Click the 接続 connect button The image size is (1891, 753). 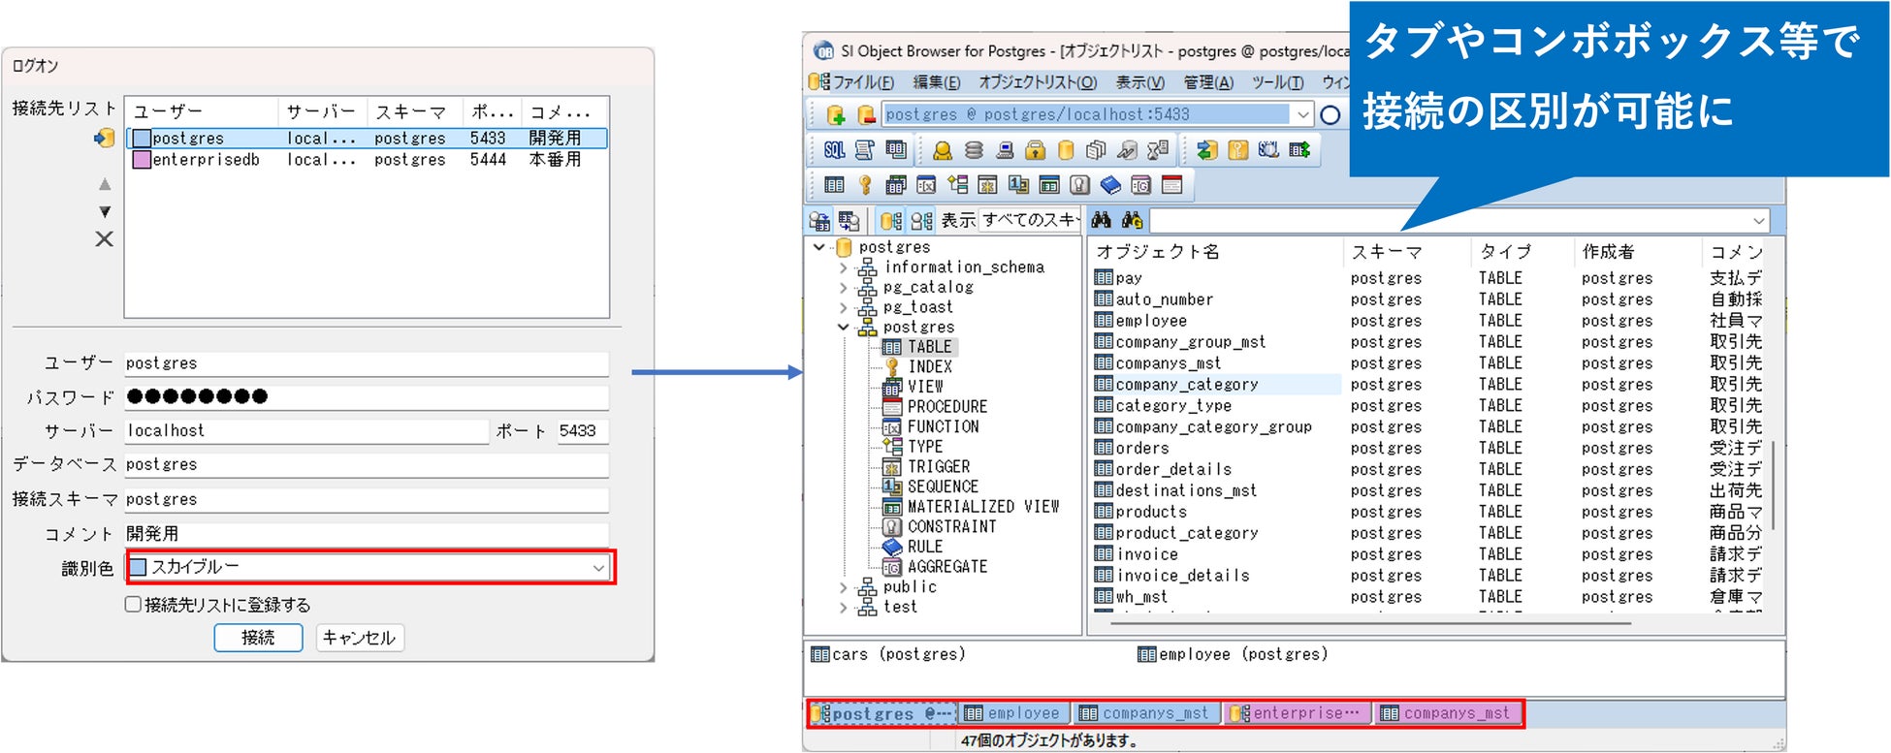click(x=258, y=638)
